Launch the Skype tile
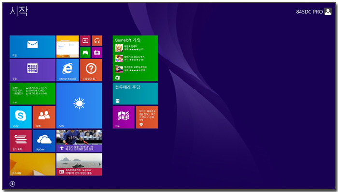Viewport: 338px width, 192px height. click(x=20, y=117)
